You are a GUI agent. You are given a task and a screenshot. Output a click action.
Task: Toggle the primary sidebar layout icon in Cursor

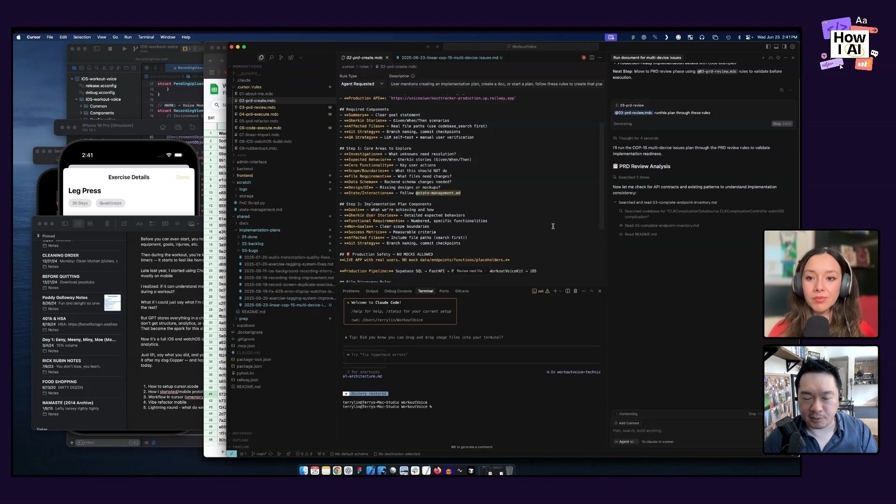click(x=768, y=47)
